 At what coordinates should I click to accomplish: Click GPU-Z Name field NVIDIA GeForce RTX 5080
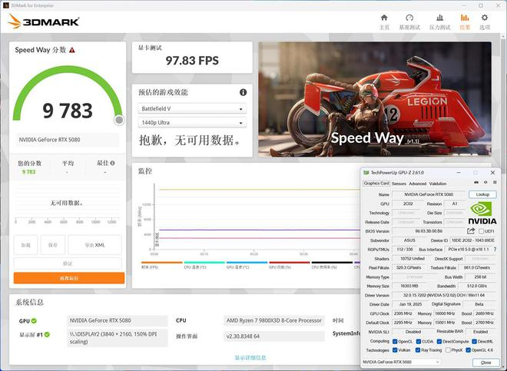(429, 194)
